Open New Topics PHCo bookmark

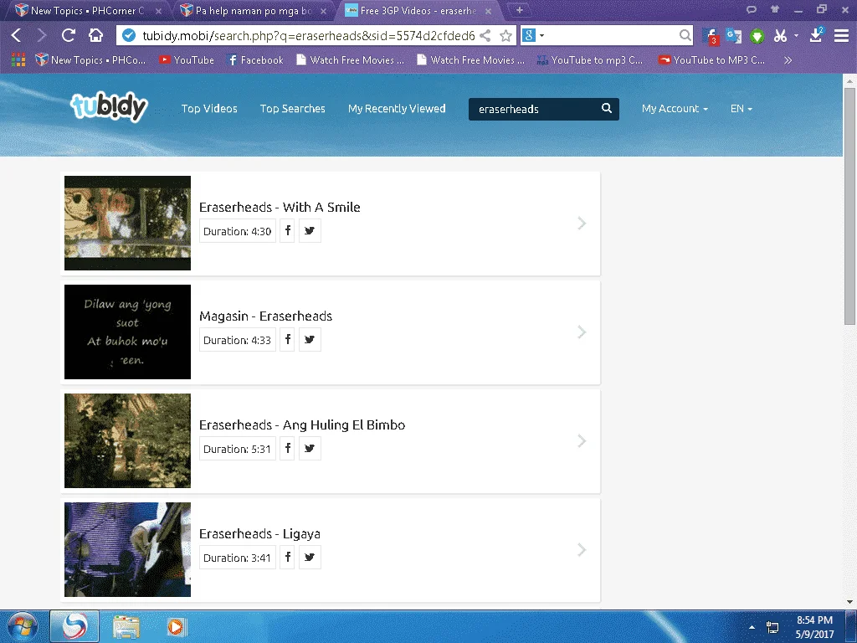[90, 60]
